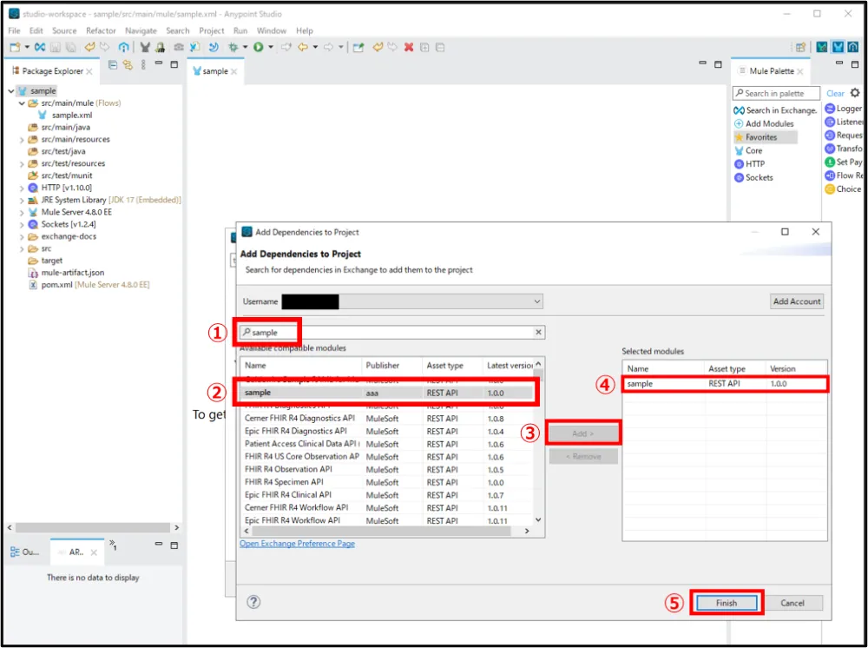Clear the sample search field X
868x648 pixels.
[x=538, y=333]
